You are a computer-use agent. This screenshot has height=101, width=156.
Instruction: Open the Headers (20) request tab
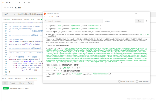[x=29, y=19]
